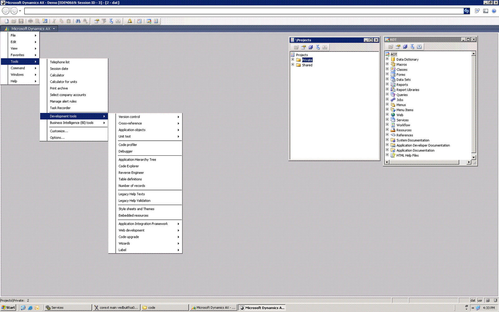This screenshot has width=499, height=312.
Task: Click the Properties icon in Projects window toolbar
Action: pyautogui.click(x=303, y=47)
